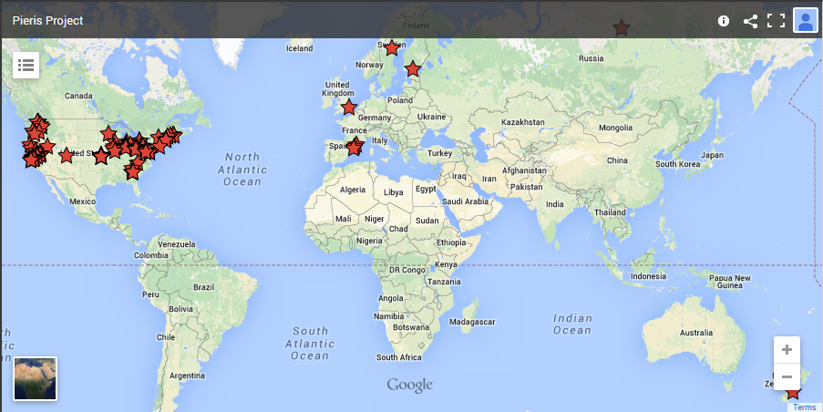The width and height of the screenshot is (823, 412).
Task: Click the Australia label on the map
Action: (x=696, y=333)
